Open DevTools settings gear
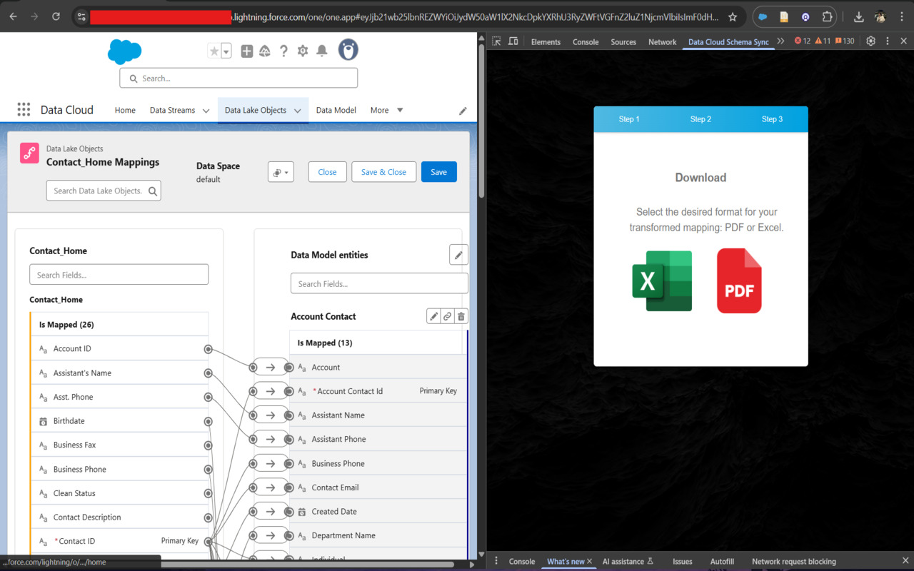The width and height of the screenshot is (914, 571). (870, 41)
